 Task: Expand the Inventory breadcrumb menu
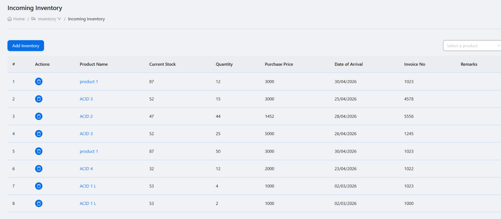[x=46, y=19]
